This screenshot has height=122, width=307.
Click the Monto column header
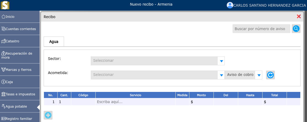(201, 95)
